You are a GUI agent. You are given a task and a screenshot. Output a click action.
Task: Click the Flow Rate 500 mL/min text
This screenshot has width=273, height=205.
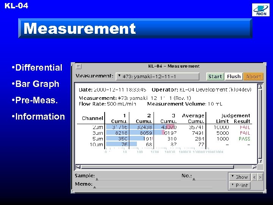click(107, 104)
